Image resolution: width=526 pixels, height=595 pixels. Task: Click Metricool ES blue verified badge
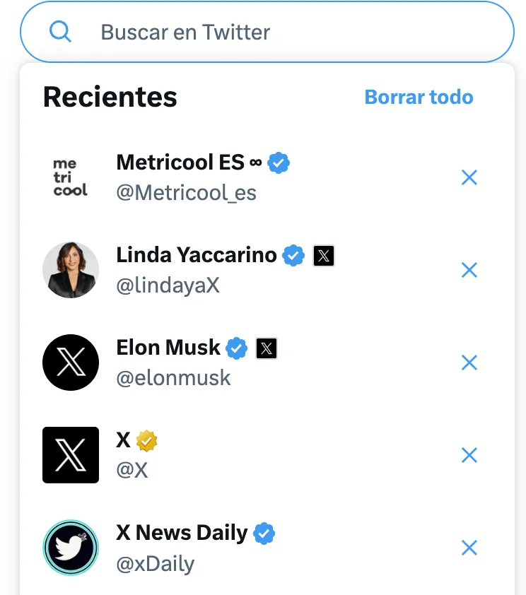point(279,163)
